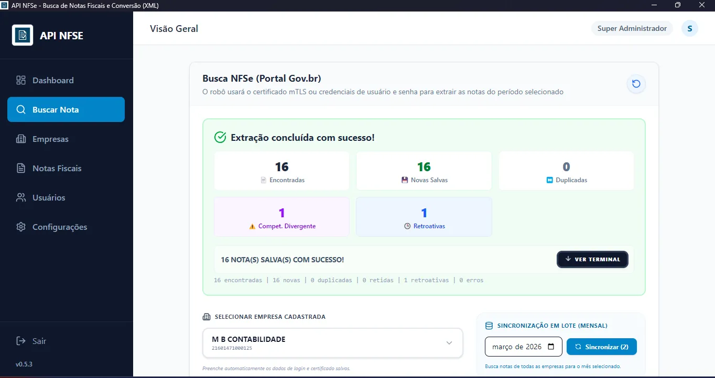
Task: Click the Duplicadas skip-forward icon
Action: (550, 180)
